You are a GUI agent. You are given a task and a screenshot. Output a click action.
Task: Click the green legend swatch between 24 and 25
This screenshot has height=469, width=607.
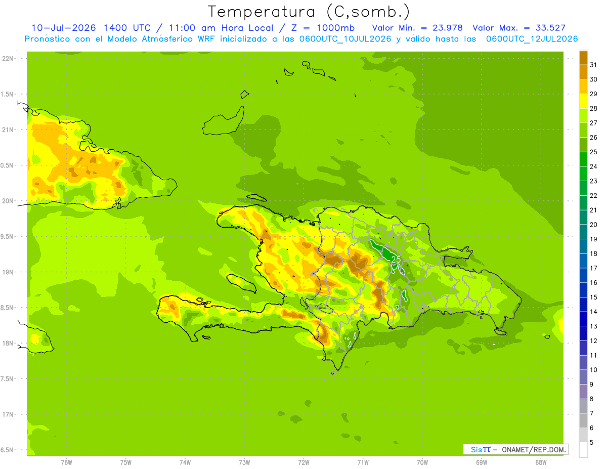[x=583, y=159]
